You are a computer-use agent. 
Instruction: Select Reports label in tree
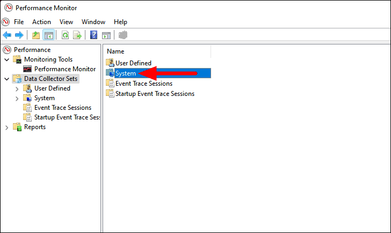click(35, 127)
